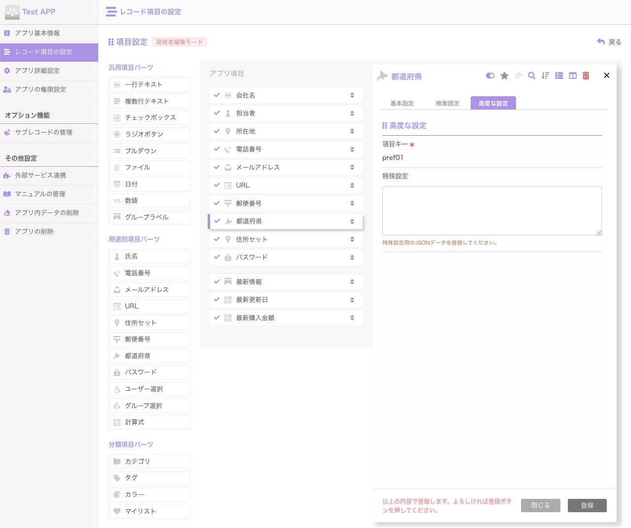Select the カラー classification part
This screenshot has height=528, width=631.
(x=149, y=494)
